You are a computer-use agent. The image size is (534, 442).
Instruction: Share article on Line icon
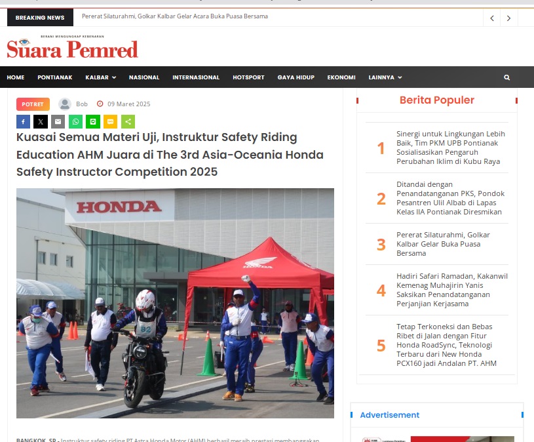(93, 122)
